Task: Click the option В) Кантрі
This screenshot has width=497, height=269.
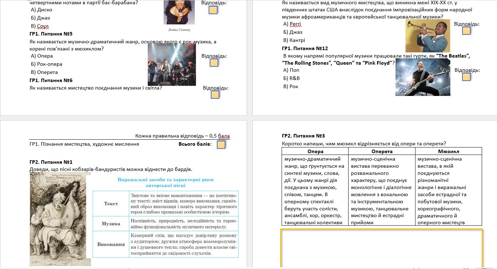Action: [x=294, y=40]
